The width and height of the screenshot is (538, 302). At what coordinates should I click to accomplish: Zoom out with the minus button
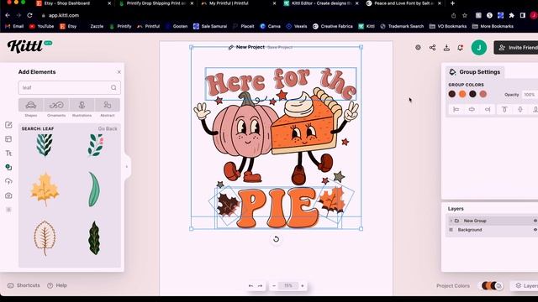pyautogui.click(x=274, y=285)
